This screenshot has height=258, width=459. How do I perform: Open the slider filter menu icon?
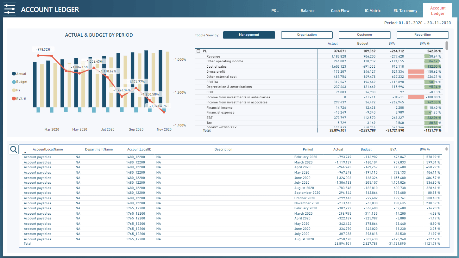tap(9, 9)
